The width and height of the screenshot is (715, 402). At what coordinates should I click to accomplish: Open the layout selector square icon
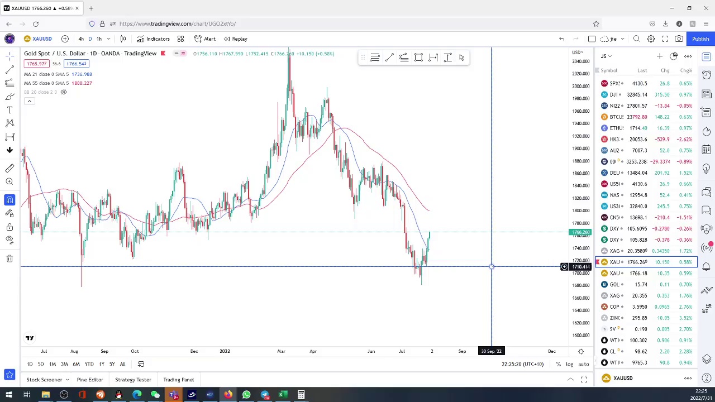click(x=592, y=39)
